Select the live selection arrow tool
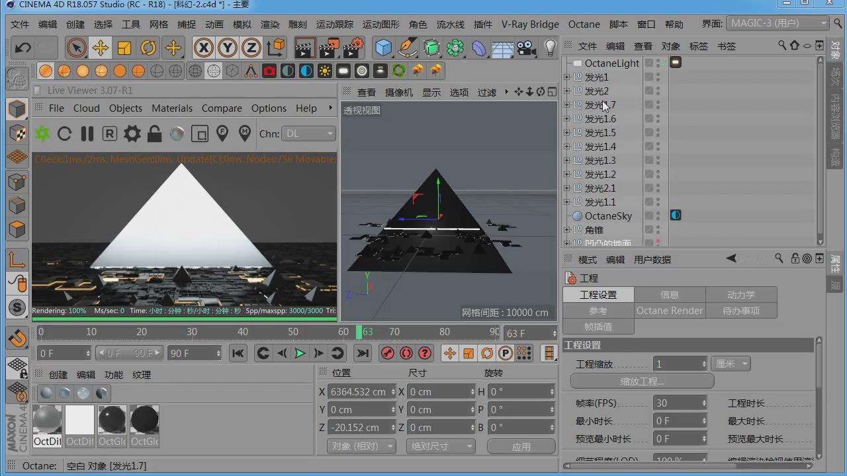The image size is (847, 476). 76,48
